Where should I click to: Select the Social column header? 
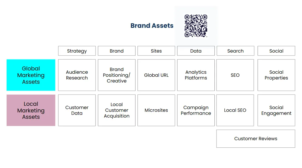(276, 51)
